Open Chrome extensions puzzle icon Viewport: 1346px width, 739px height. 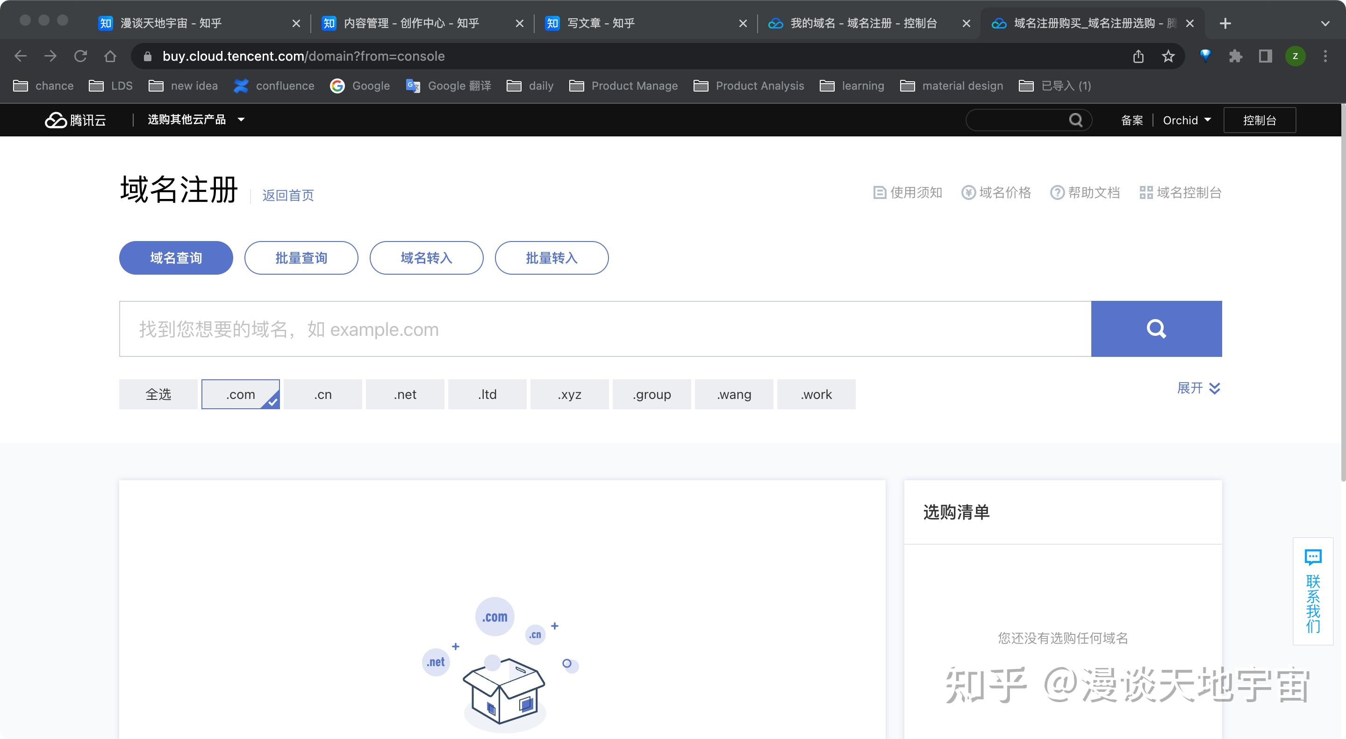1235,57
